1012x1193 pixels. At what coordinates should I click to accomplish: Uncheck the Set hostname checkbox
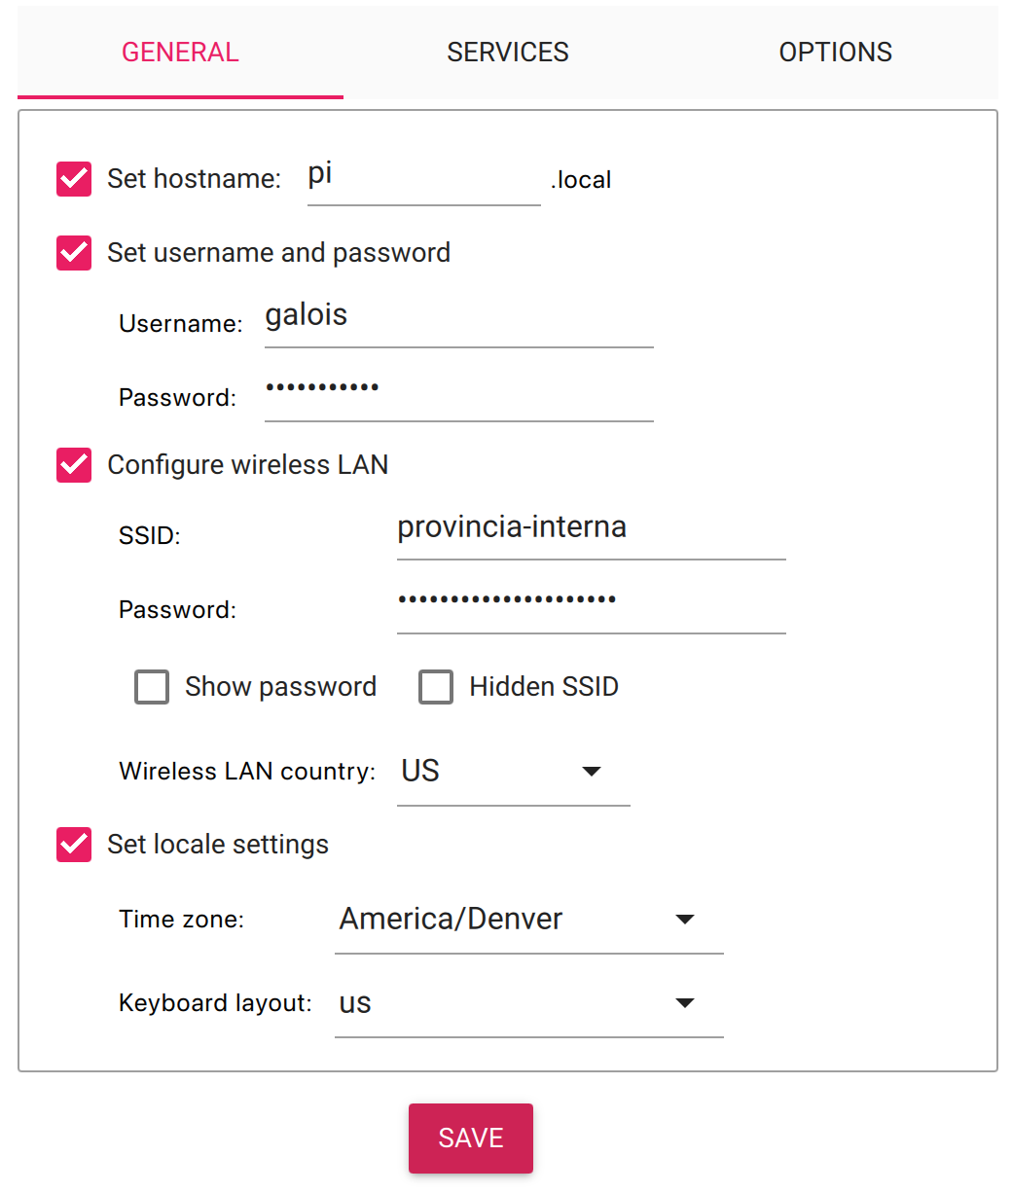(x=74, y=179)
